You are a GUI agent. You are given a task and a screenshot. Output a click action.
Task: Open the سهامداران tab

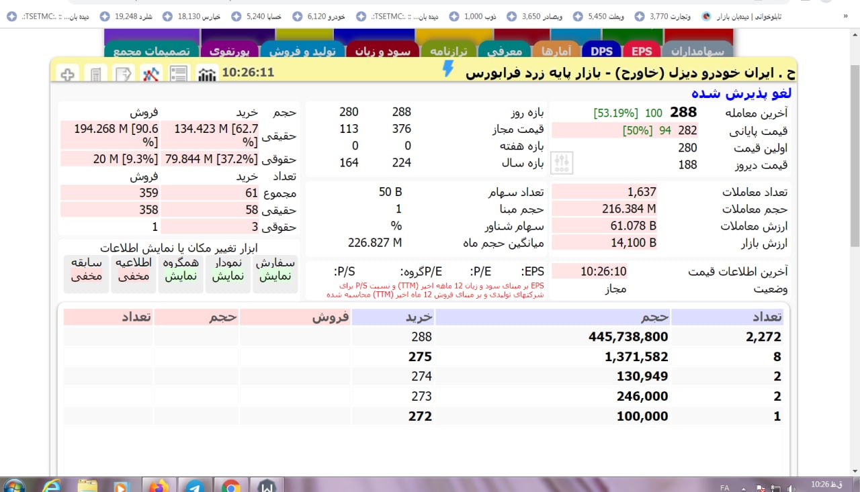point(697,51)
